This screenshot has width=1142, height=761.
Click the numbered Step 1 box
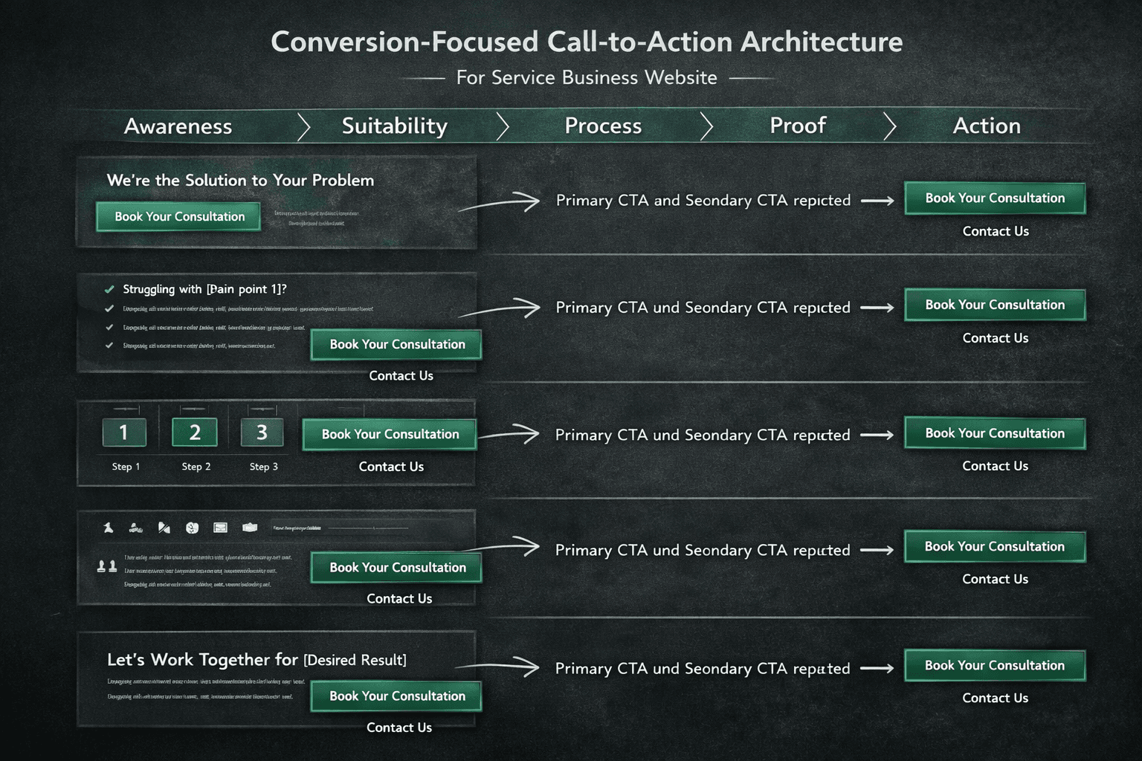[124, 433]
